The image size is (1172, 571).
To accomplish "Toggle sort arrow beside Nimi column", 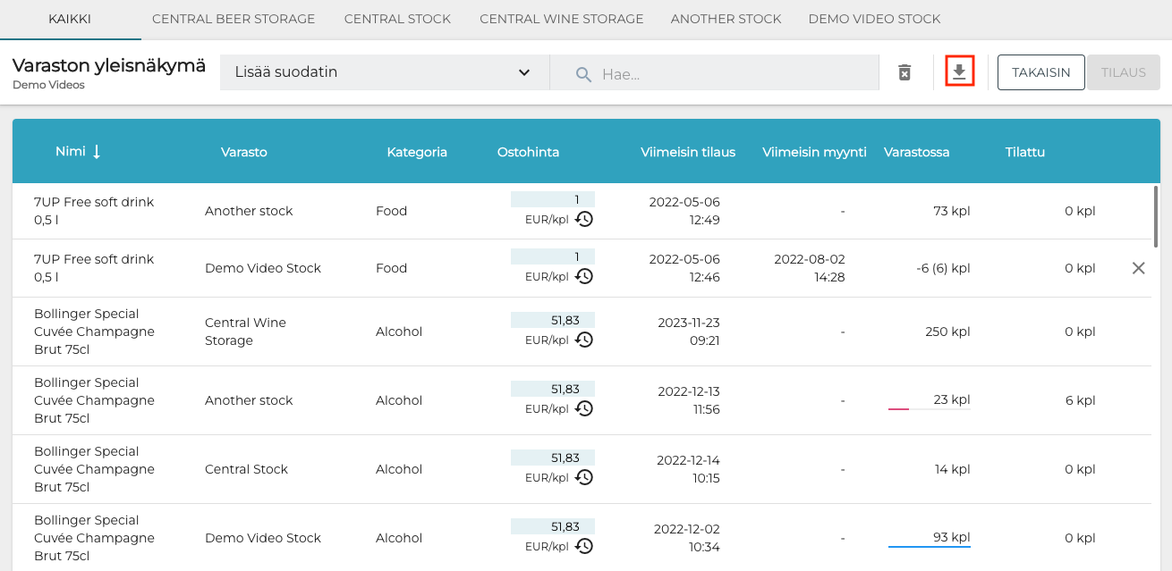I will point(97,152).
